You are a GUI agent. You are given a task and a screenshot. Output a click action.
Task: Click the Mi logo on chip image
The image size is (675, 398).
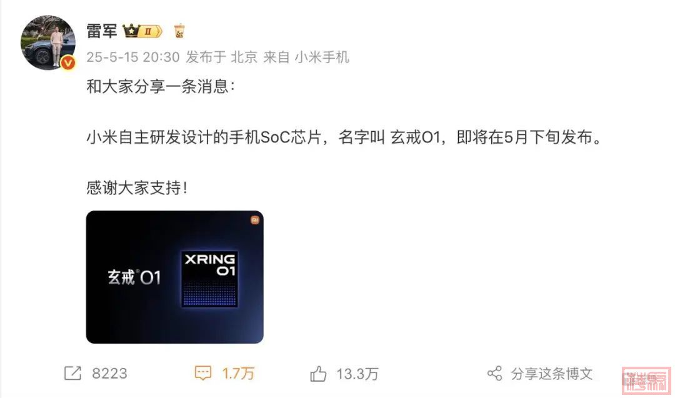[255, 221]
